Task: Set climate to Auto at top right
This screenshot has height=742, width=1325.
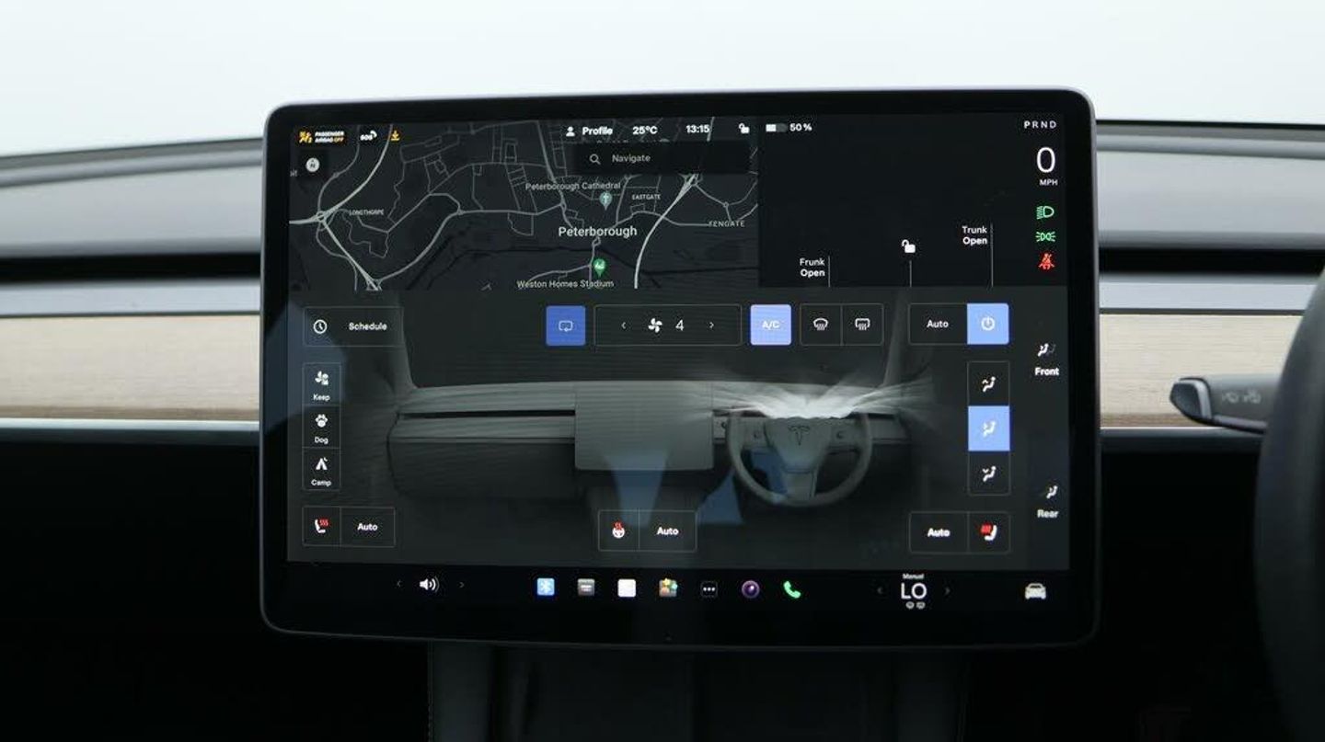Action: tap(938, 324)
